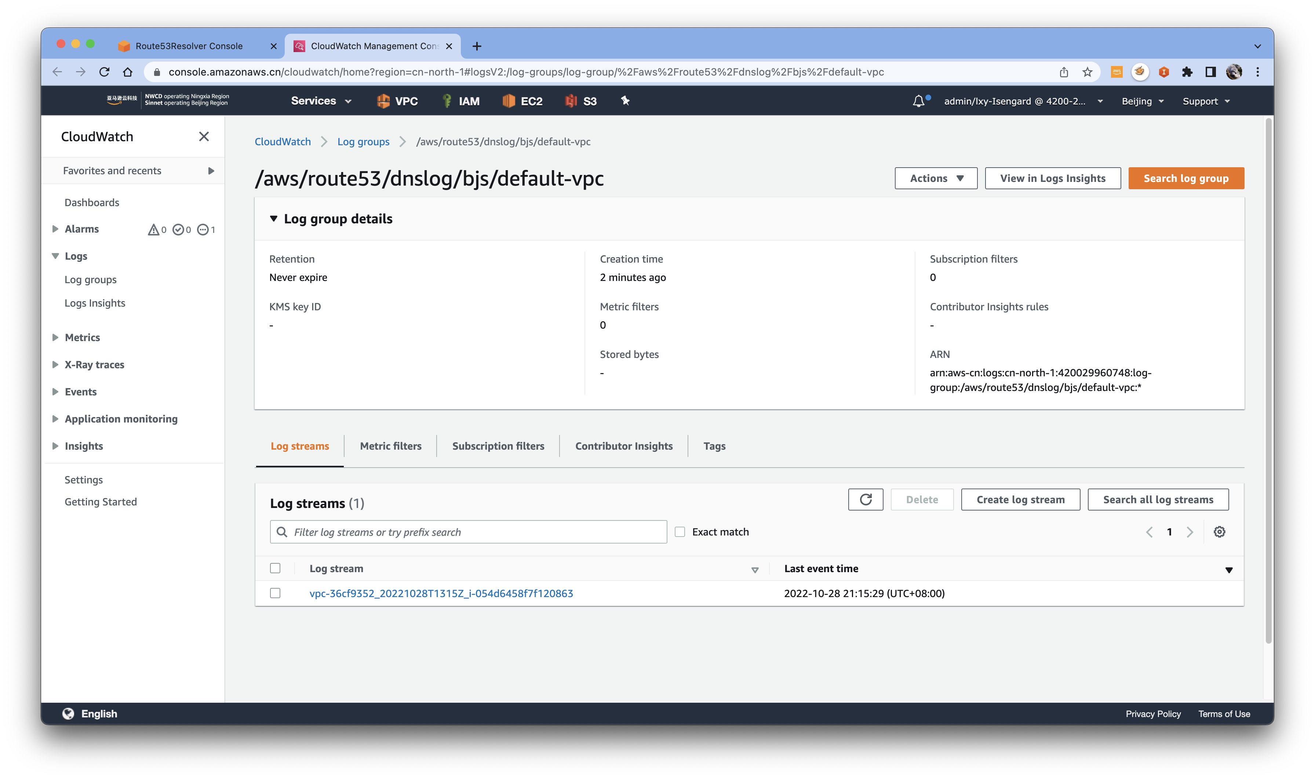Open the Beijing region dropdown
1315x779 pixels.
(1143, 101)
